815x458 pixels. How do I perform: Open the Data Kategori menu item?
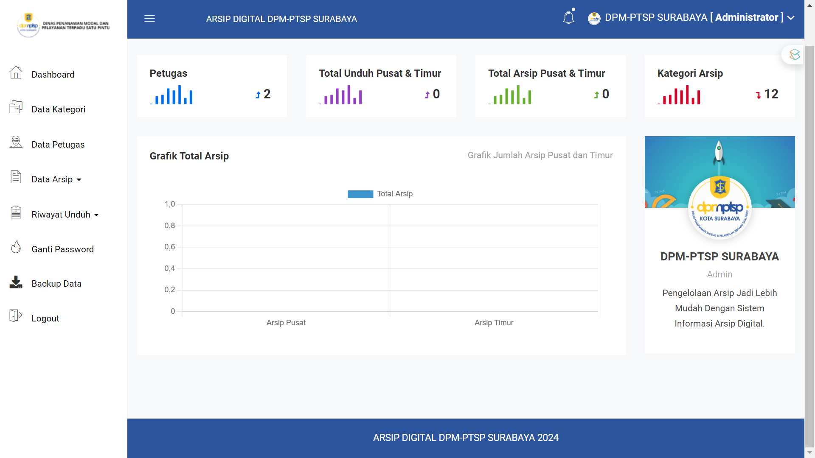click(58, 109)
